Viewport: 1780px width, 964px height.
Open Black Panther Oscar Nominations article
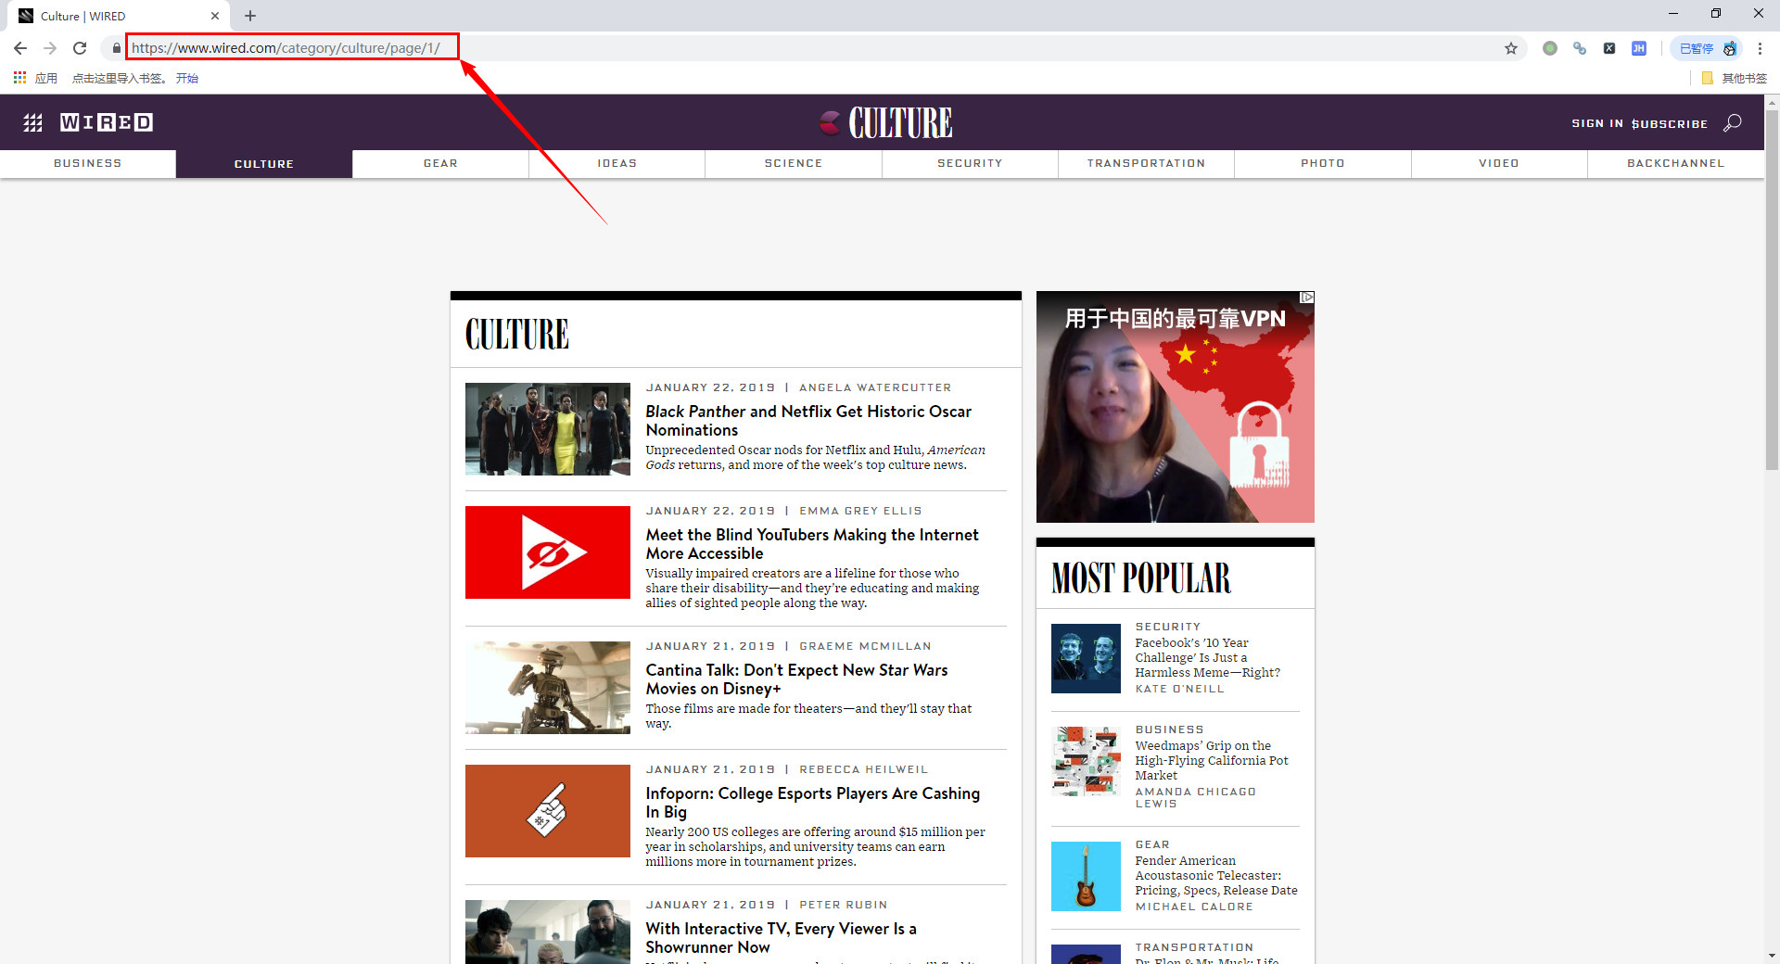[808, 420]
